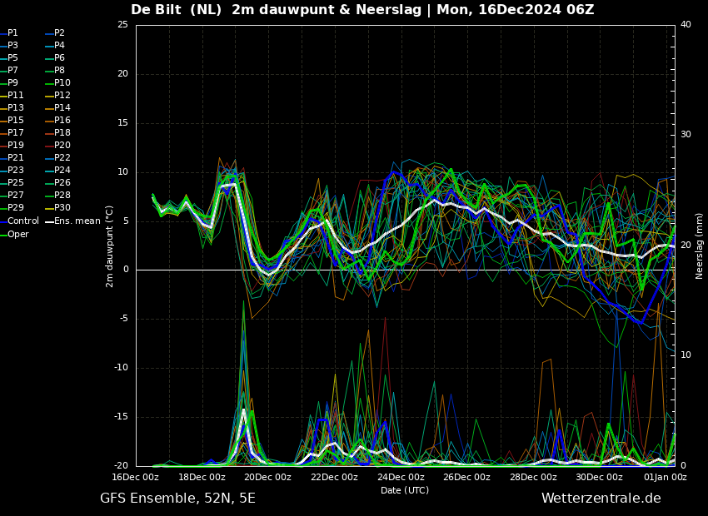Image resolution: width=708 pixels, height=516 pixels.
Task: Select the P10 legend label
Action: [62, 83]
